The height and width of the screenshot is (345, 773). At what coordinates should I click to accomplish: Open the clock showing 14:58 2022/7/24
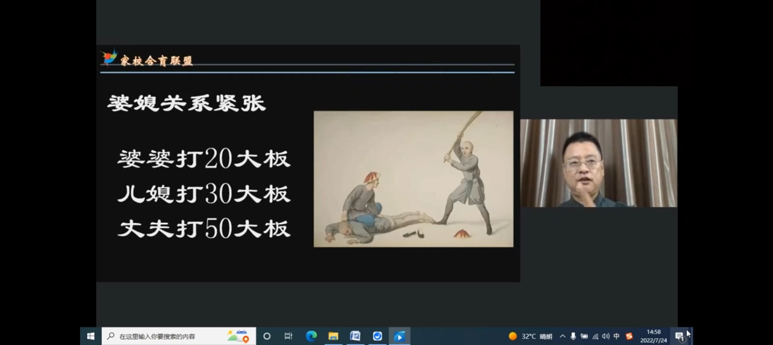pos(653,336)
